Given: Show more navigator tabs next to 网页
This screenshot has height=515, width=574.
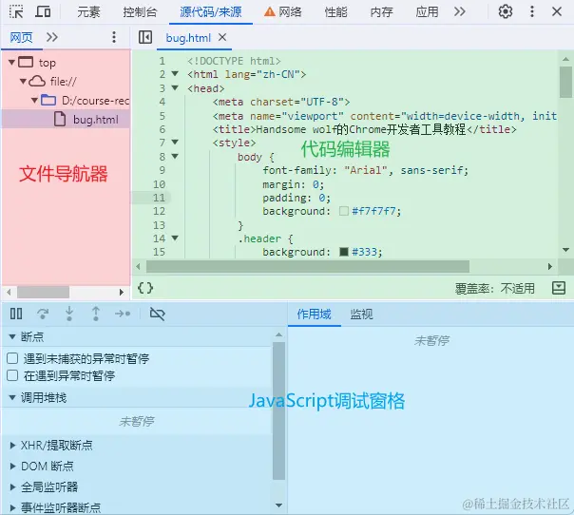Looking at the screenshot, I should tap(52, 37).
